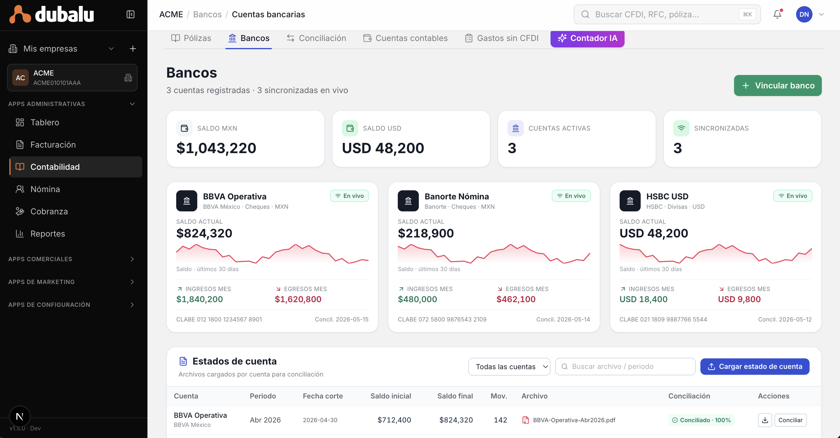Add a new company plus icon
The width and height of the screenshot is (840, 438).
(x=133, y=49)
